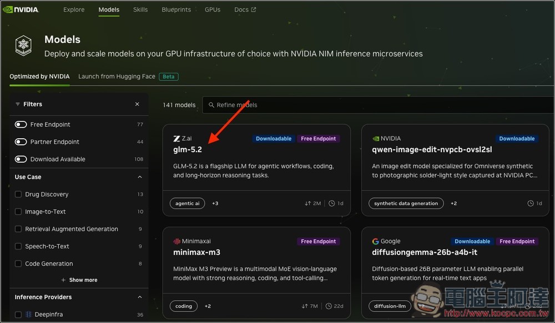
Task: Click the clock icon on glm-5.2 card
Action: 332,204
